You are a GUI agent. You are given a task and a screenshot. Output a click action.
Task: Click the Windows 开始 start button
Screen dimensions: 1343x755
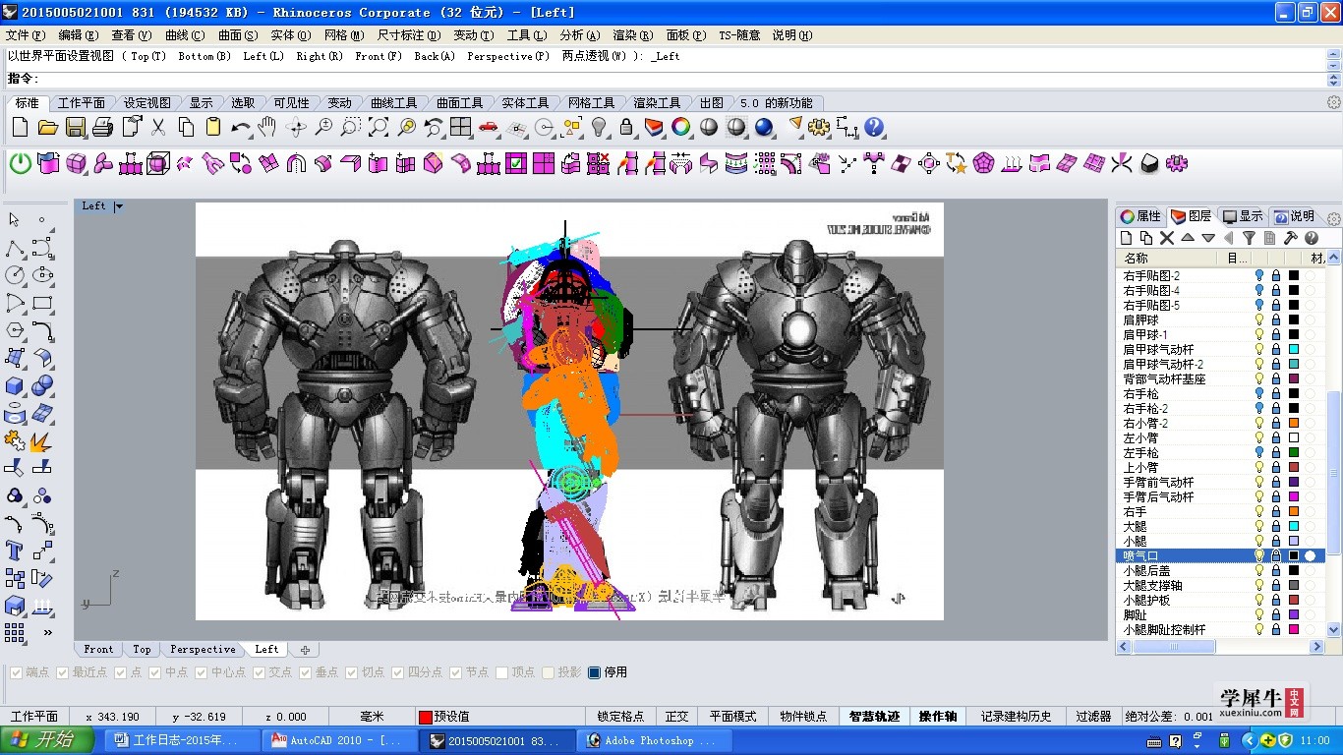pyautogui.click(x=47, y=740)
